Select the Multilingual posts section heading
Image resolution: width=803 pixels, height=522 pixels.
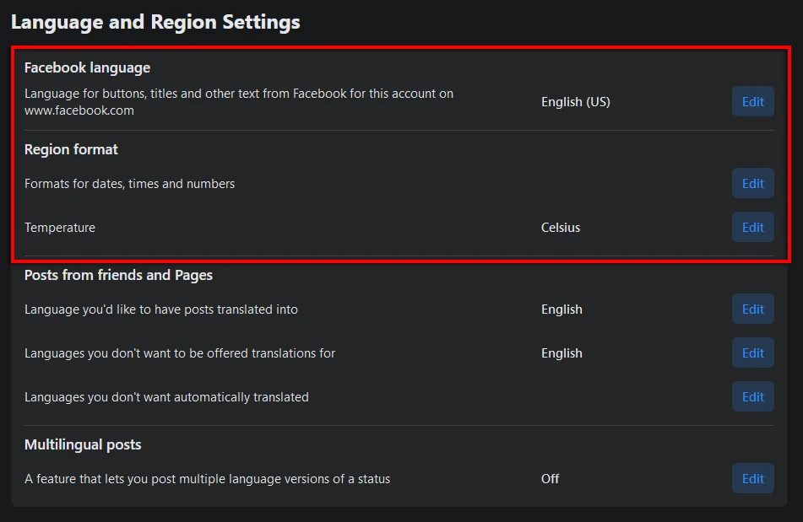pyautogui.click(x=83, y=444)
